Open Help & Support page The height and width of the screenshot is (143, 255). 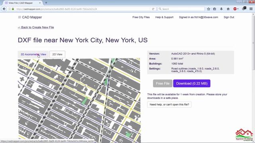pyautogui.click(x=164, y=17)
